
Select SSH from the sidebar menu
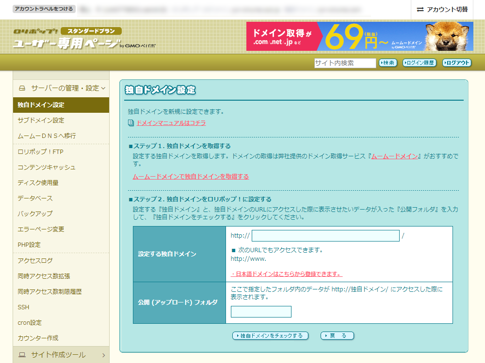coord(23,307)
